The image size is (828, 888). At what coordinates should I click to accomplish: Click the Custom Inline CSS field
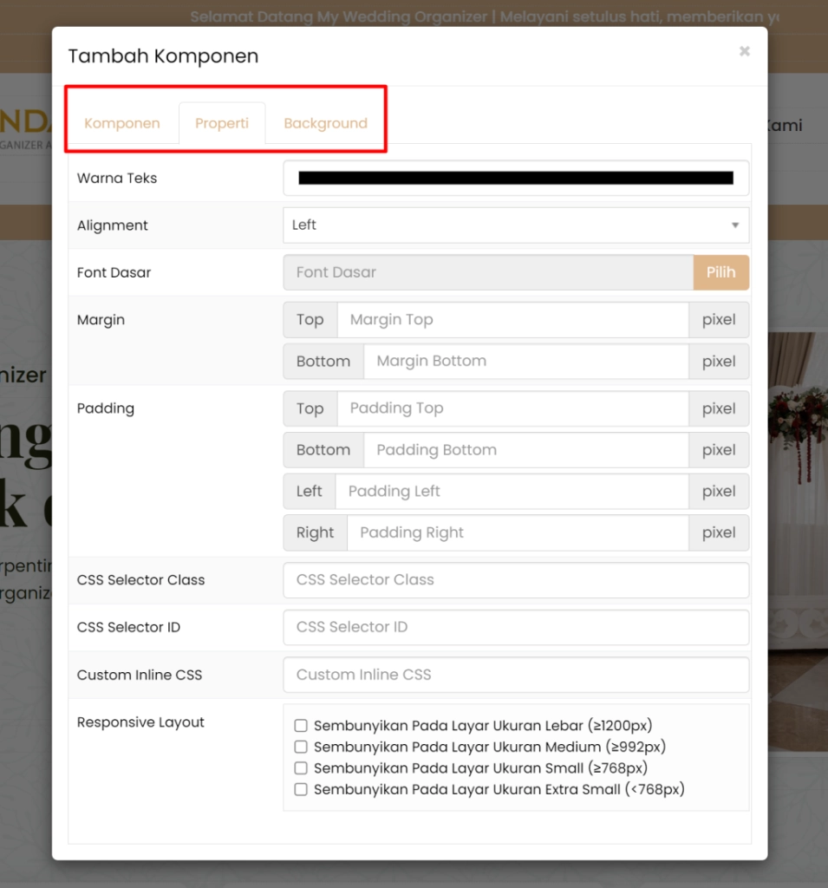516,675
